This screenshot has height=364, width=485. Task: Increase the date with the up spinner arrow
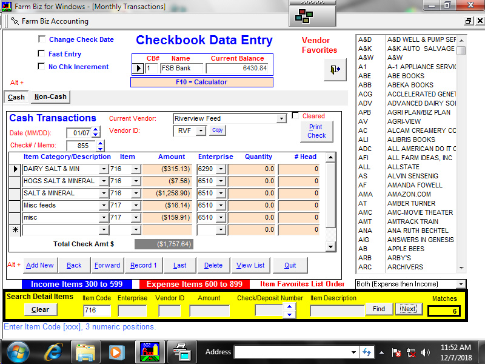96,130
